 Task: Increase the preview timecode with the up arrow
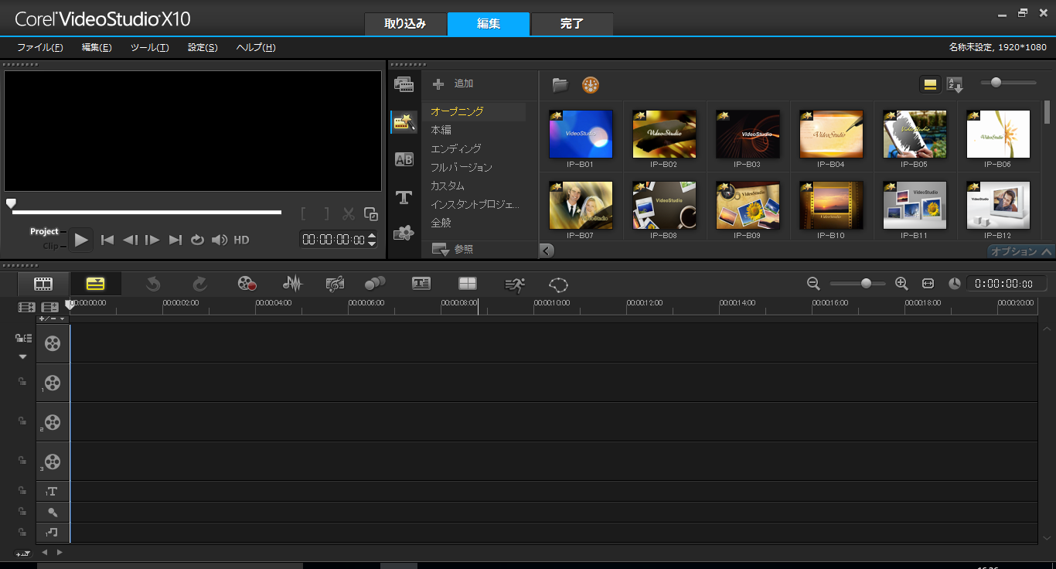tap(372, 236)
